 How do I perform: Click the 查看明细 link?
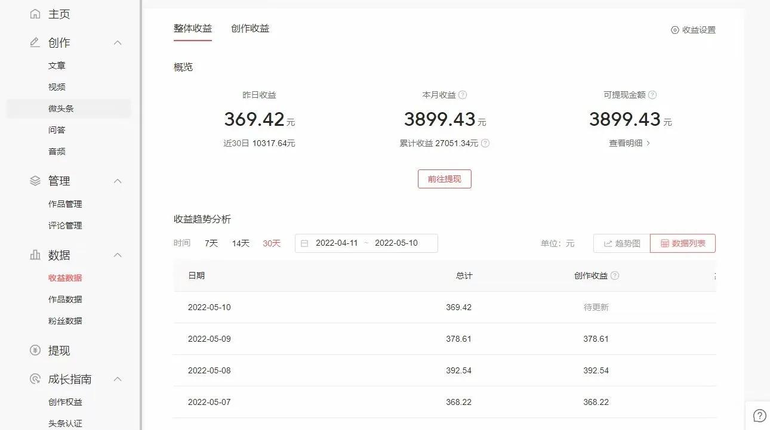pyautogui.click(x=626, y=143)
